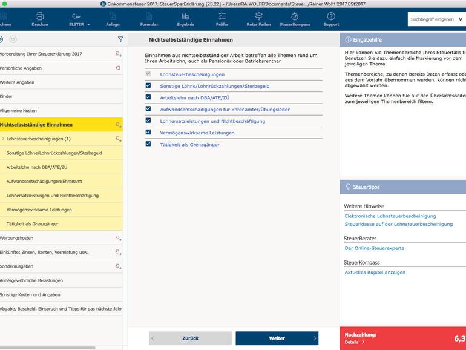Select Vermögenswirksame Leistungen sidebar entry

click(61, 210)
